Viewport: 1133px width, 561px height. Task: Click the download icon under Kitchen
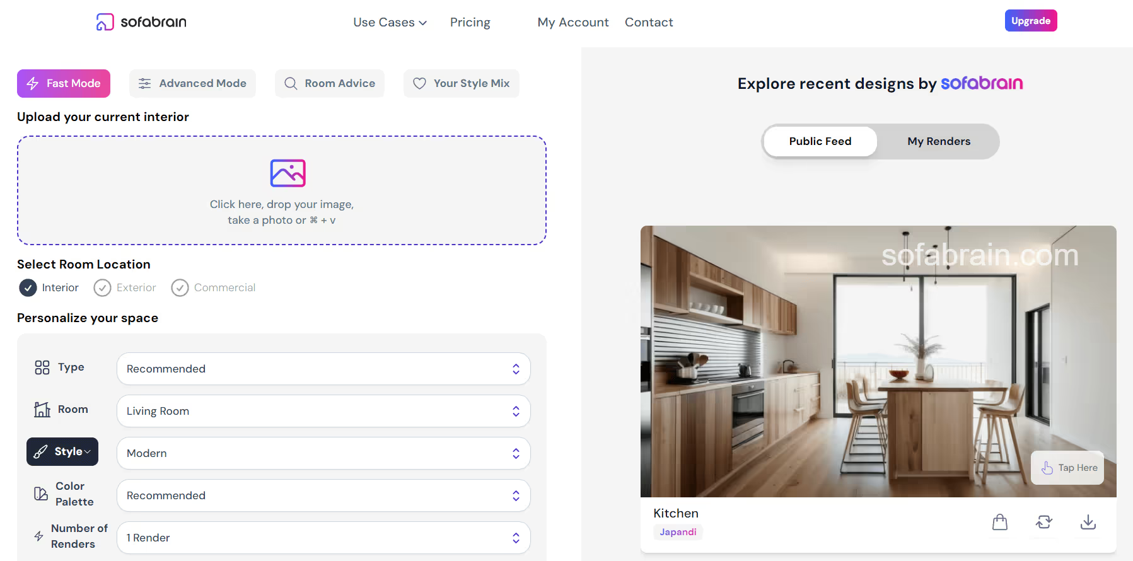(x=1088, y=522)
